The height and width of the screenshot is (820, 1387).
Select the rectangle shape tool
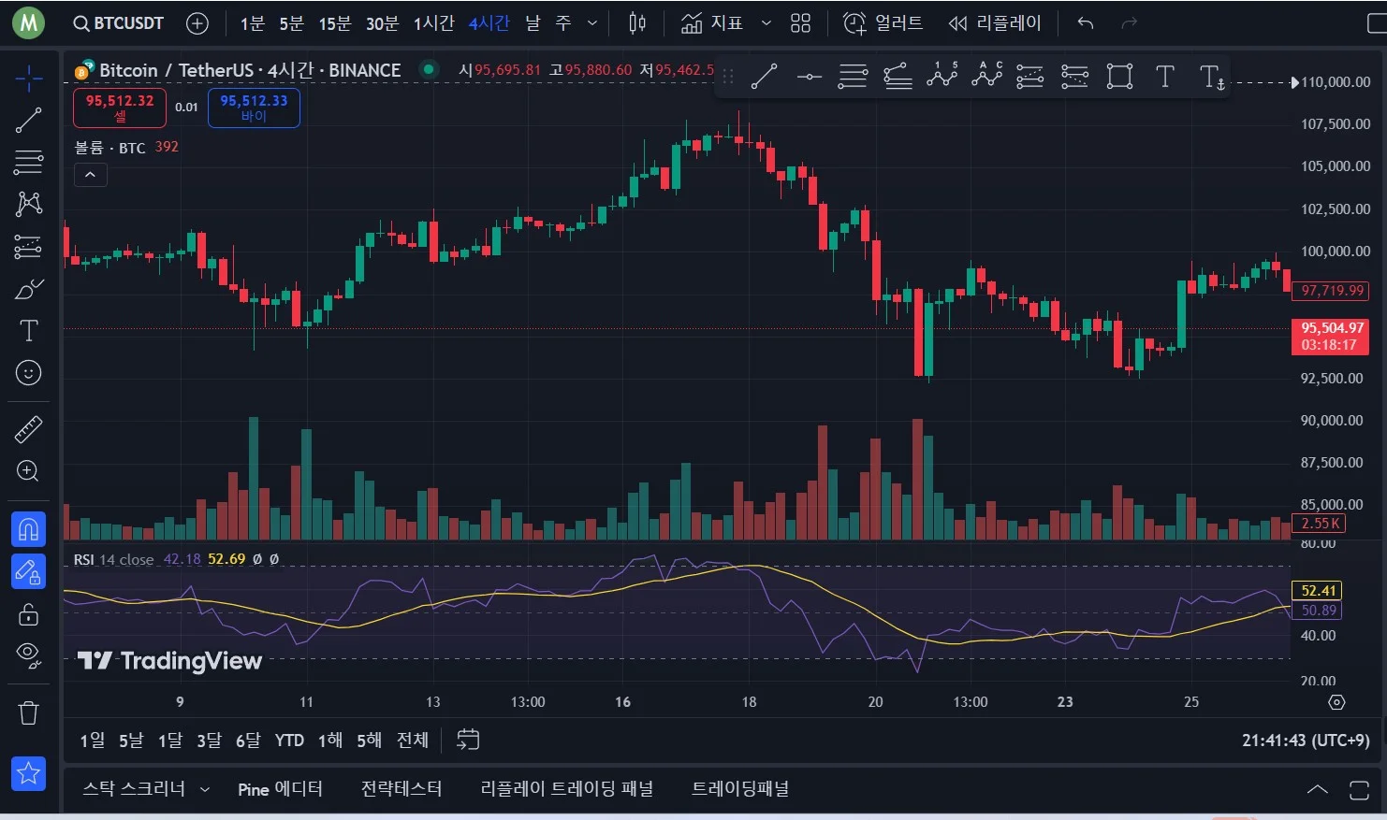coord(1119,77)
